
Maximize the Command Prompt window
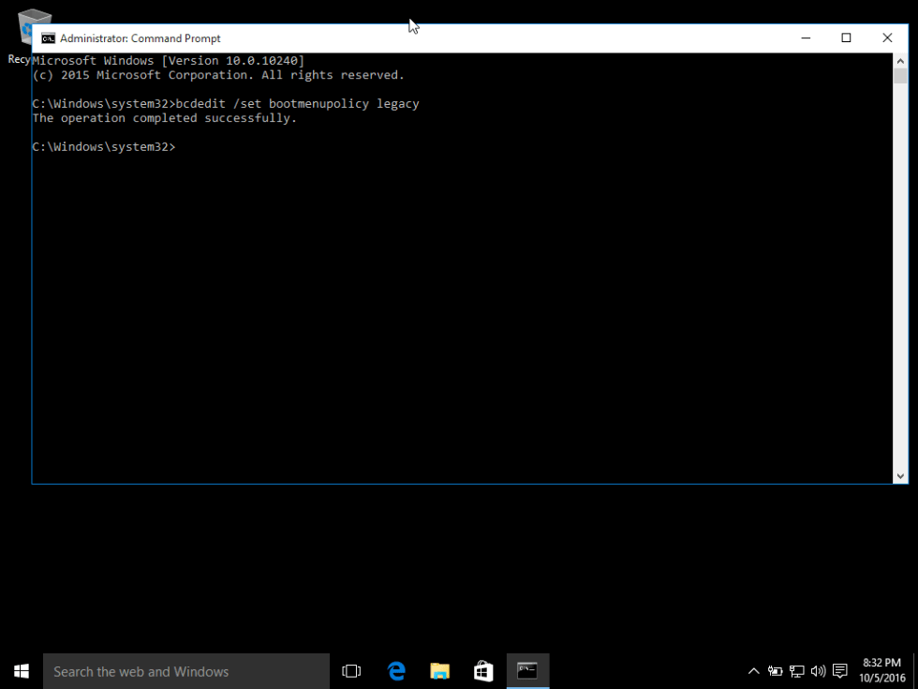point(846,38)
